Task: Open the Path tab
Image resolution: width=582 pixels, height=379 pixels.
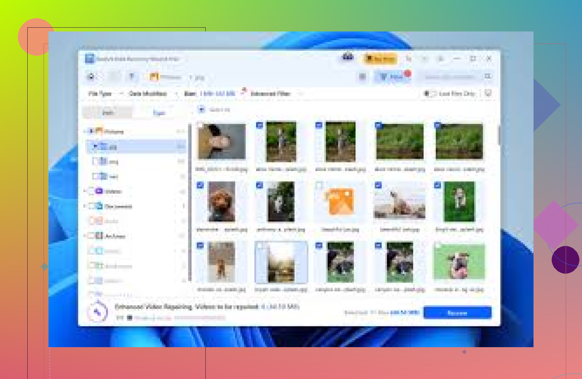Action: tap(107, 113)
